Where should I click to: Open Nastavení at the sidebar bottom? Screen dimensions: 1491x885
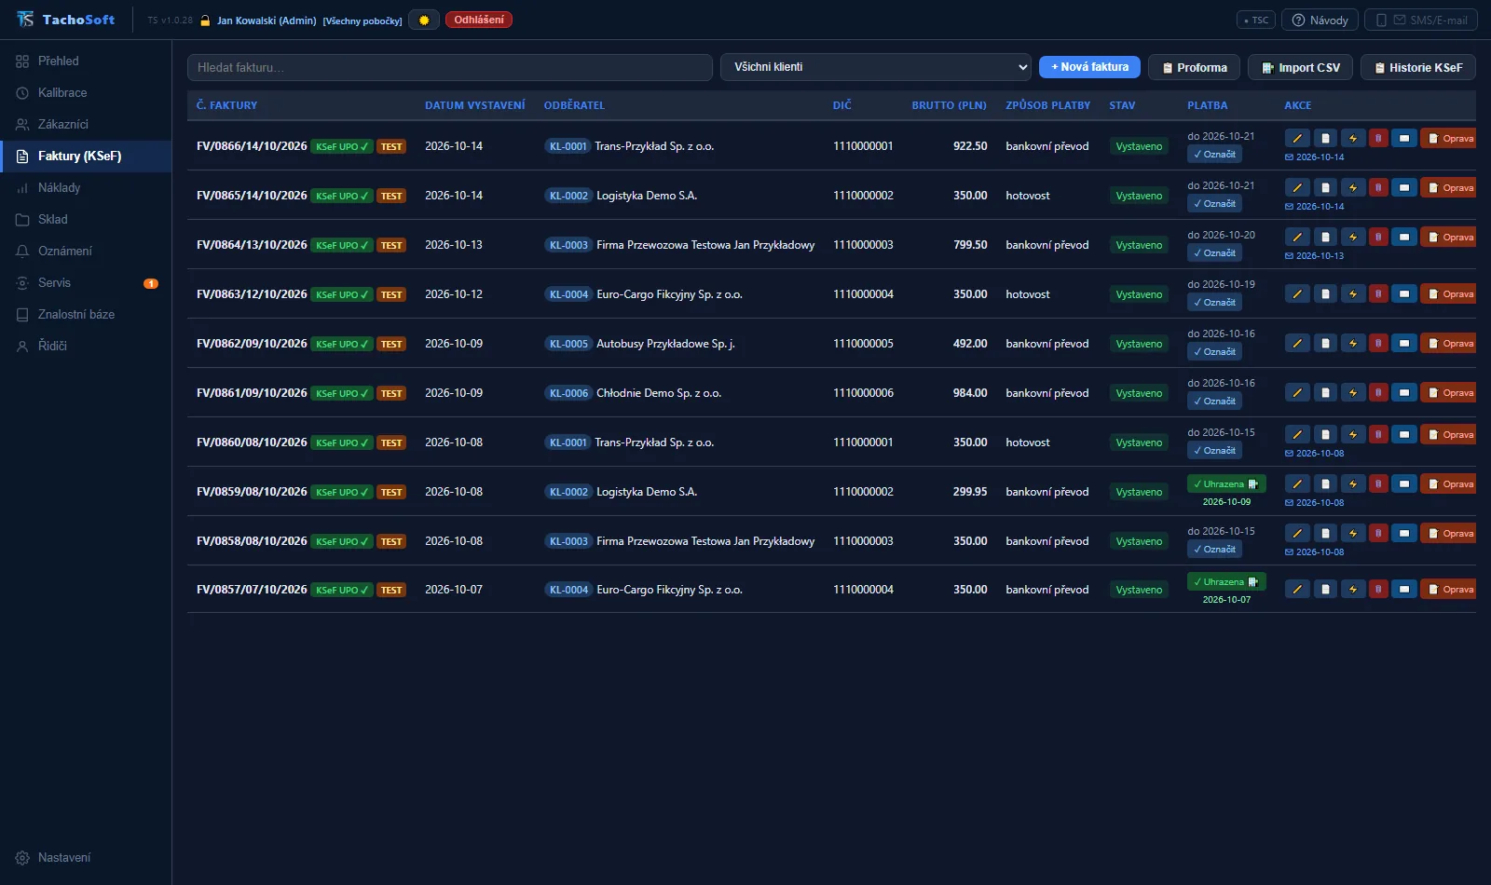pyautogui.click(x=63, y=857)
